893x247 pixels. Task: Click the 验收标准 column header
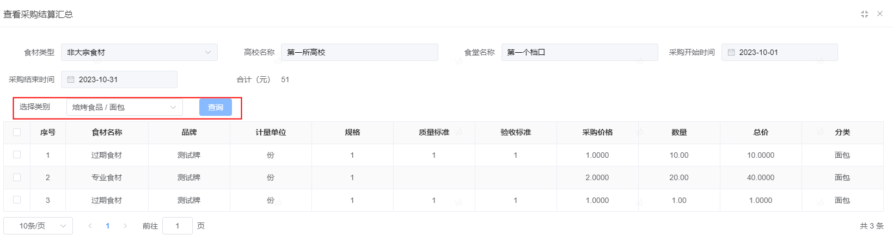pyautogui.click(x=516, y=132)
